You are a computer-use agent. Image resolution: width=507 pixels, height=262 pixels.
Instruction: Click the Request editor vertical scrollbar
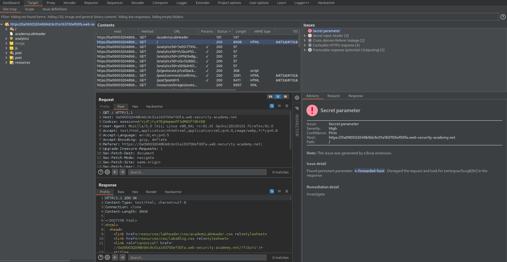(290, 130)
